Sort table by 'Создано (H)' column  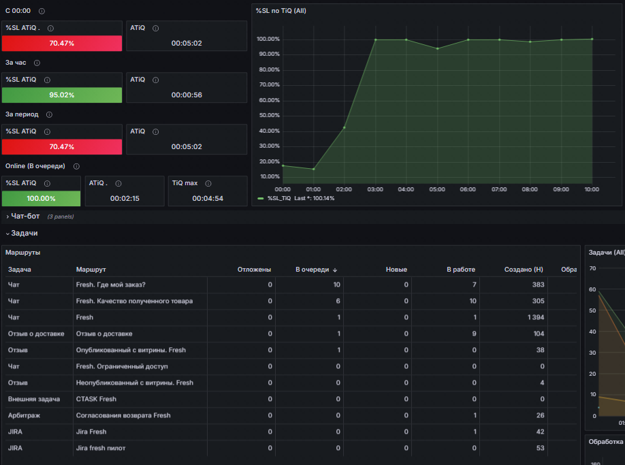pyautogui.click(x=524, y=270)
